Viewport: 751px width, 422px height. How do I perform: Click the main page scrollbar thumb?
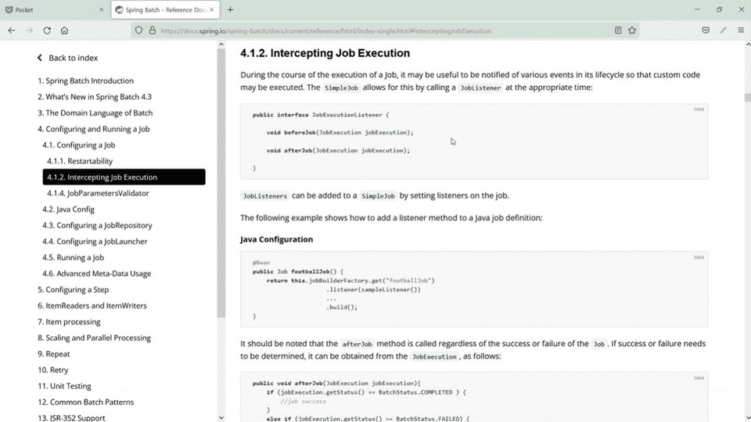(747, 98)
